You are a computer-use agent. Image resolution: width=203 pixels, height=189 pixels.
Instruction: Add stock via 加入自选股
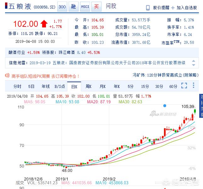(187, 8)
